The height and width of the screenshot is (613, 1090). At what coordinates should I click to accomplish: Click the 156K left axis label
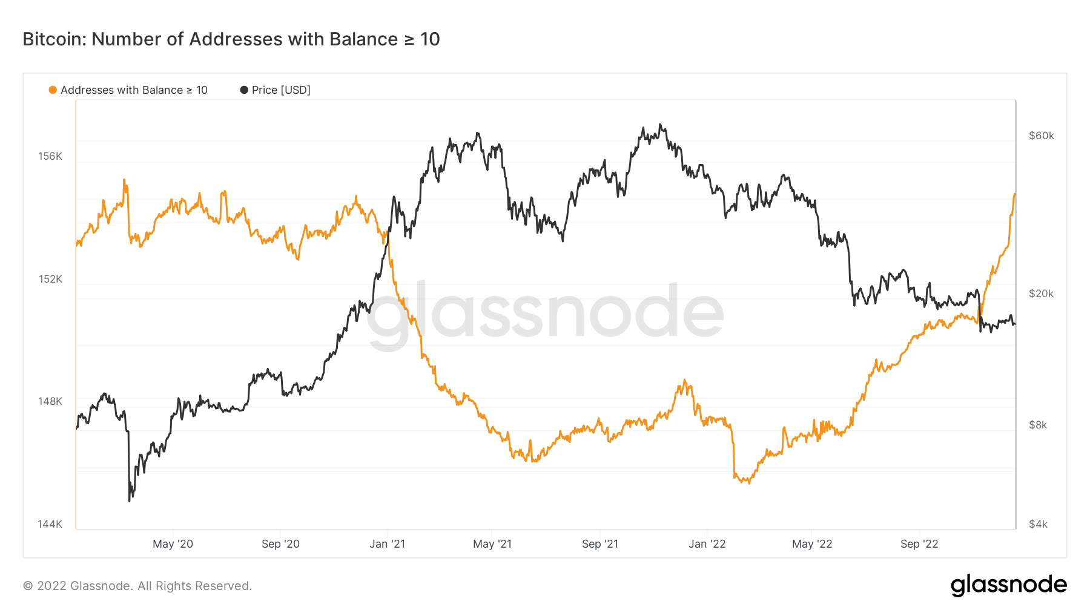pos(50,156)
